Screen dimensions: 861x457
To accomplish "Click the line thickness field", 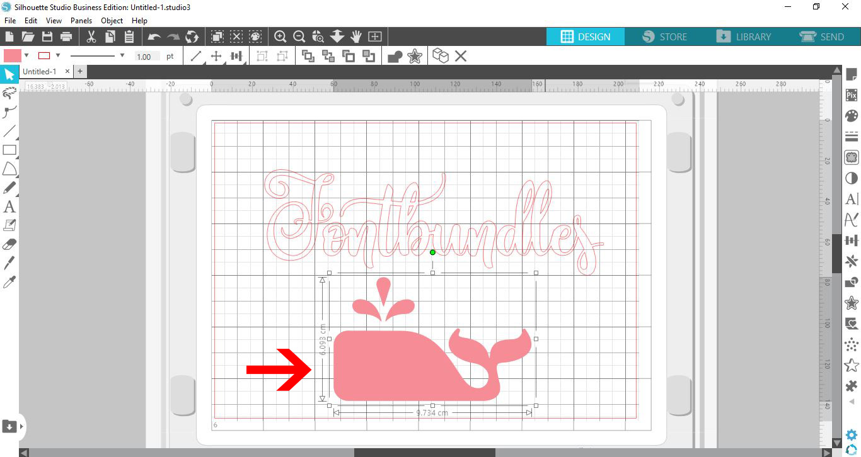I will click(x=147, y=56).
